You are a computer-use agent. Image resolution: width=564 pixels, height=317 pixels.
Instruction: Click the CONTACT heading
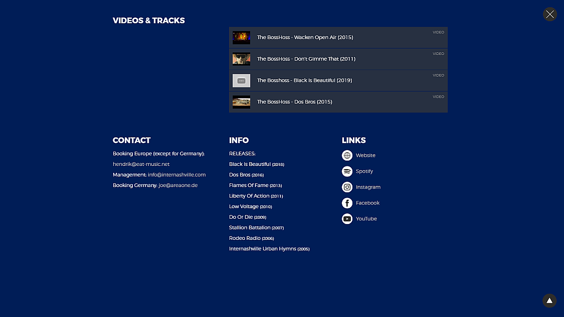132,141
